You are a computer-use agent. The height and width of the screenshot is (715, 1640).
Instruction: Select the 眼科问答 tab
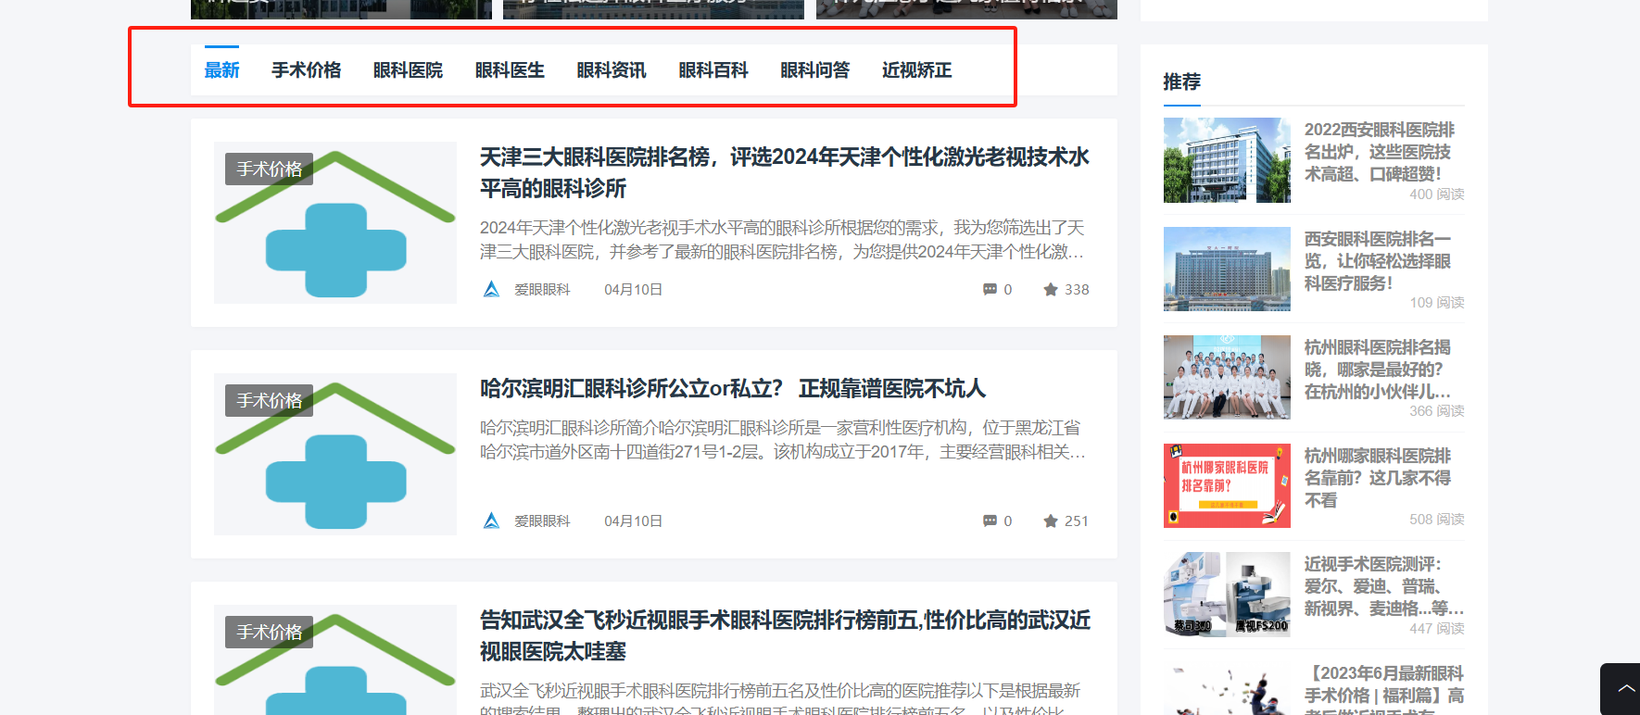815,70
